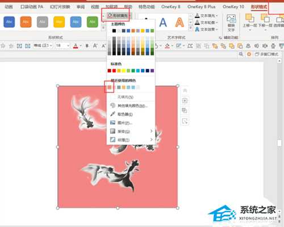This screenshot has height=227, width=284.
Task: Select the orange Abc shape style
Action: pyautogui.click(x=26, y=22)
